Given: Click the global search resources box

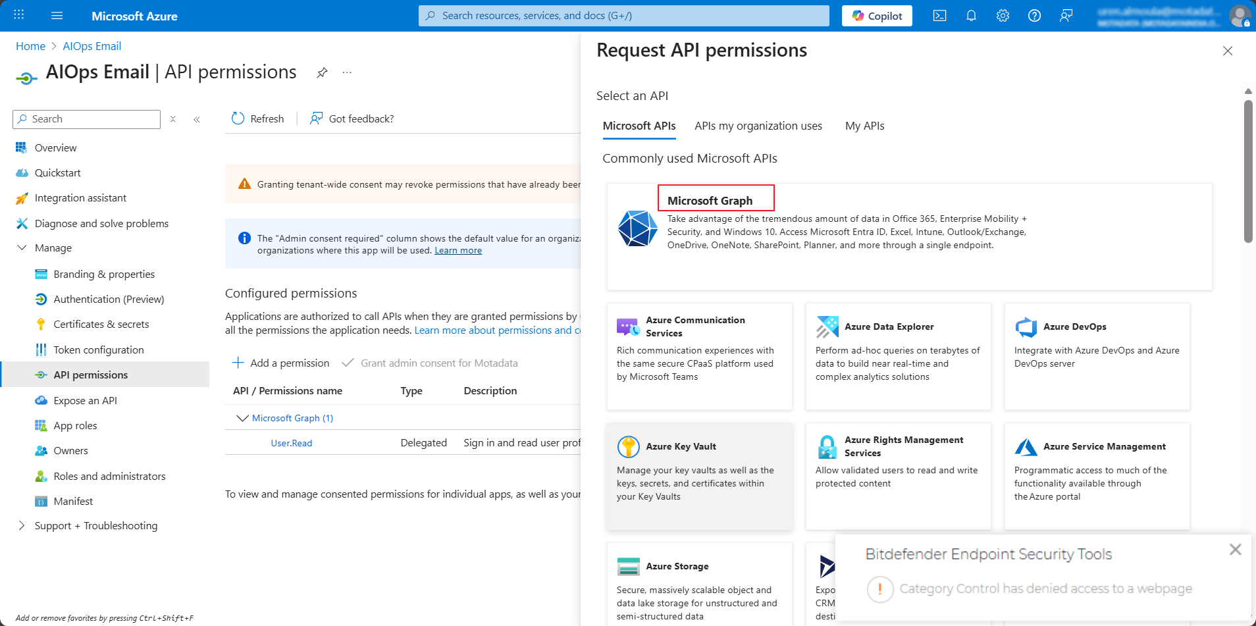Looking at the screenshot, I should click(623, 16).
